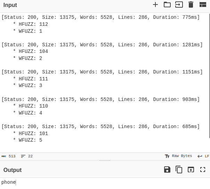Click the Output pane title
The image size is (210, 189).
[x=13, y=170]
